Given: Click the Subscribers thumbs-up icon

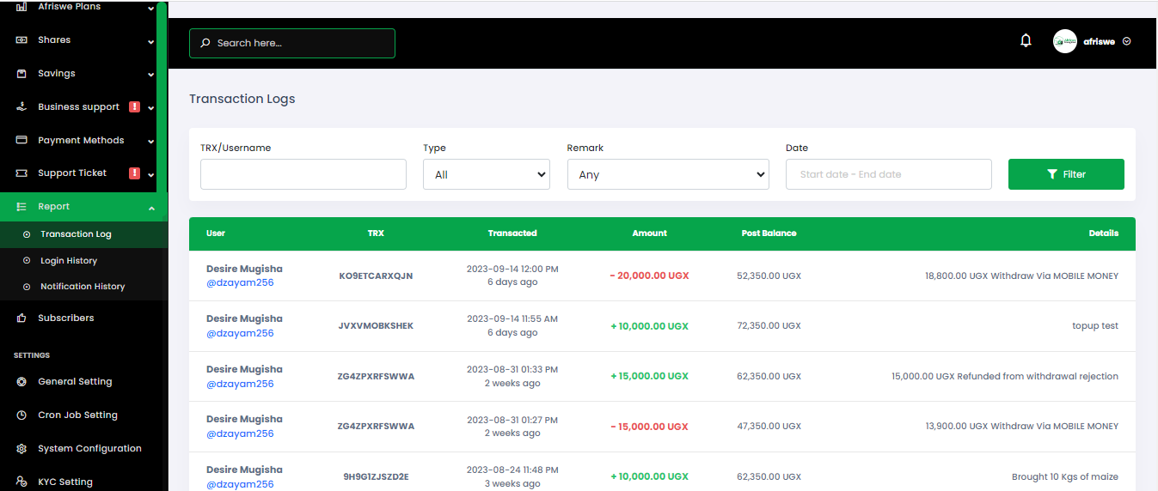Looking at the screenshot, I should (21, 318).
